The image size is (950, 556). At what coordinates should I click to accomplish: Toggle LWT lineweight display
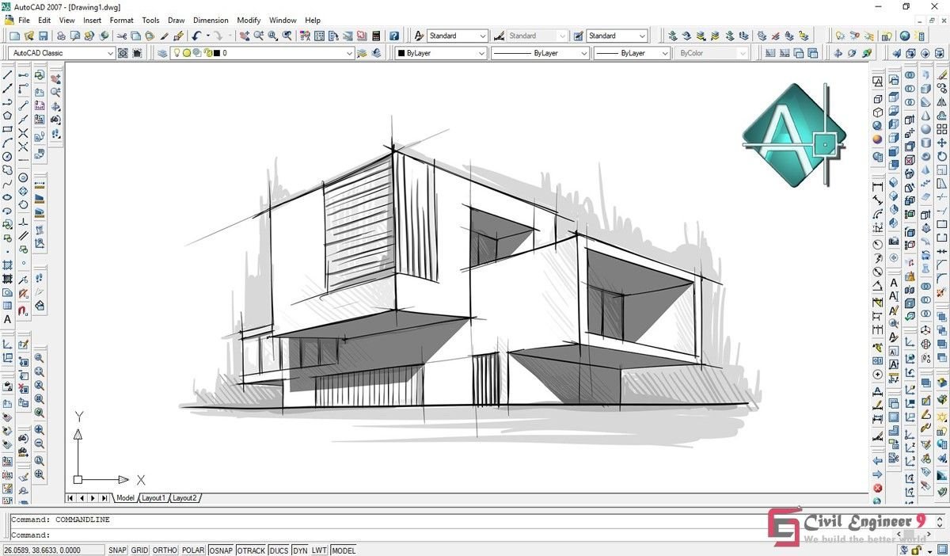pyautogui.click(x=319, y=550)
